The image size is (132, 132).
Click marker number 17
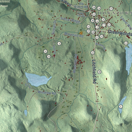pos(97,37)
